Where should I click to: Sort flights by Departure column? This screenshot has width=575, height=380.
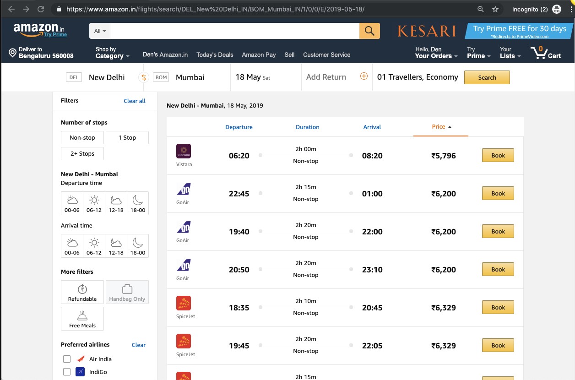tap(239, 127)
